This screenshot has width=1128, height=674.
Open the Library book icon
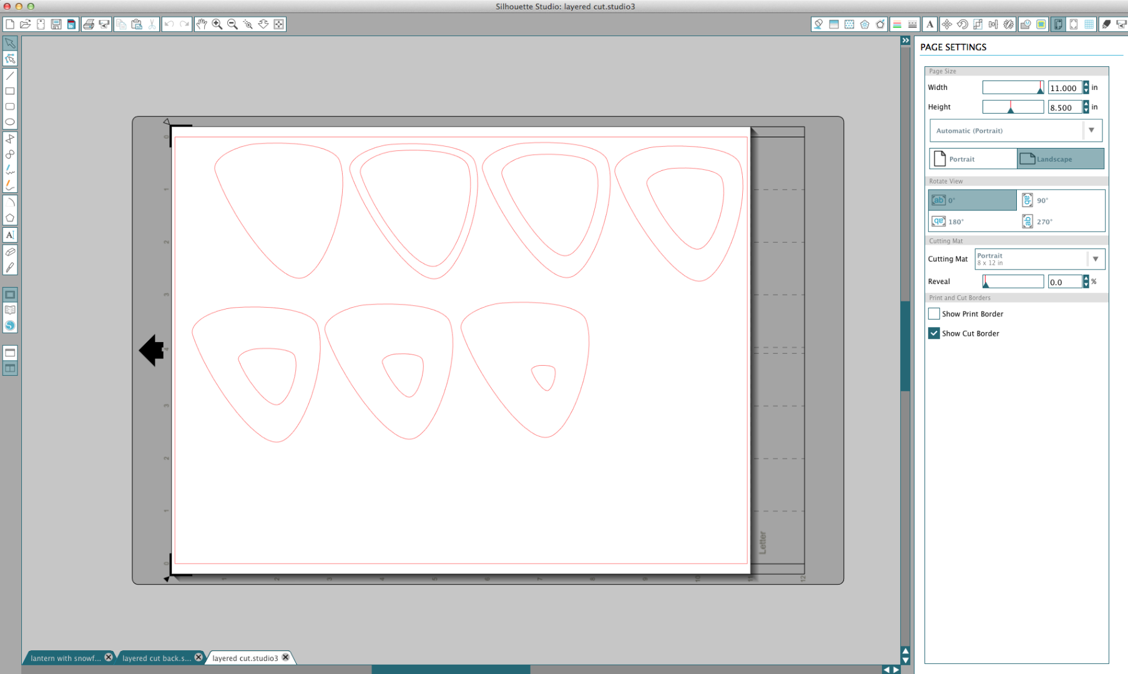click(x=10, y=310)
